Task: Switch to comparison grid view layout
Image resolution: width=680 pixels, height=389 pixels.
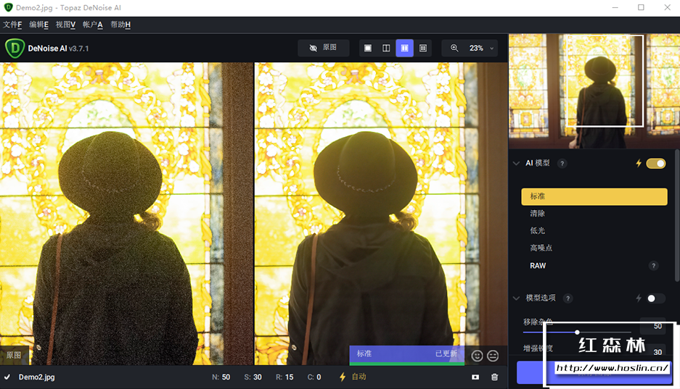Action: [423, 48]
